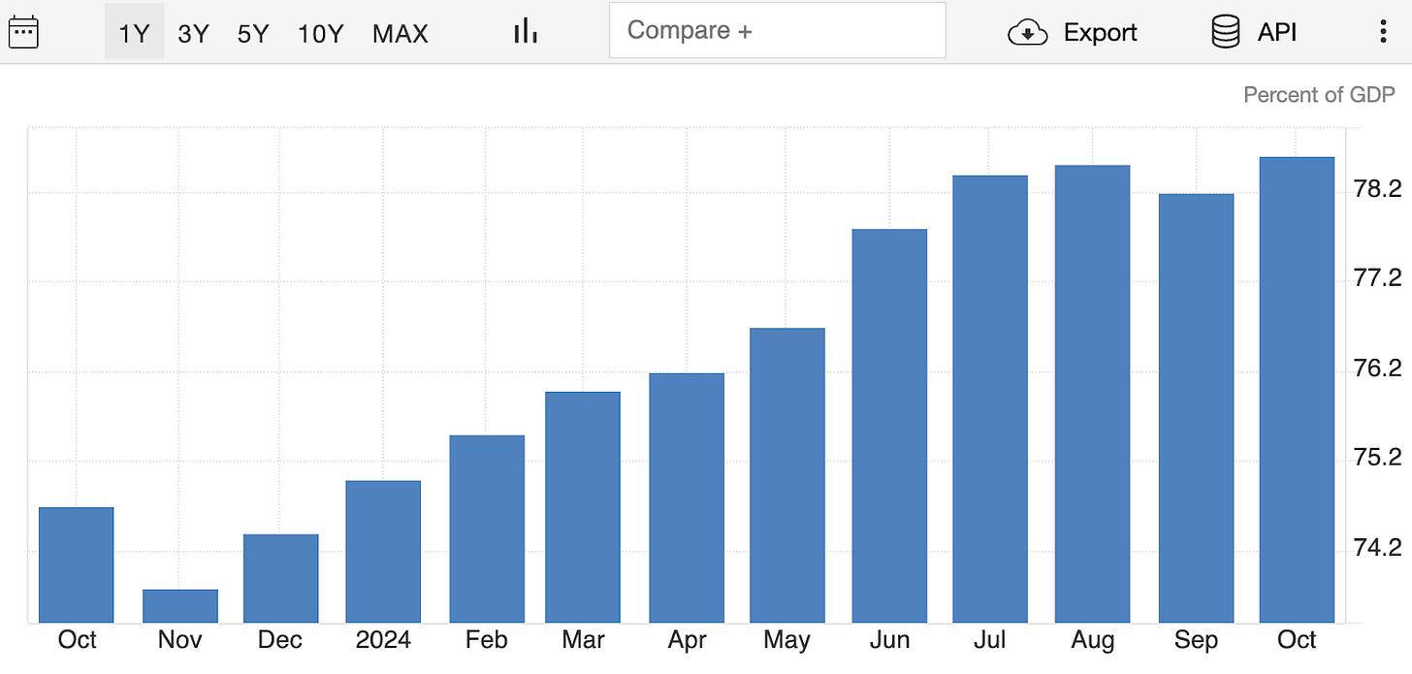
Task: Click the Jul x-axis label
Action: click(990, 640)
